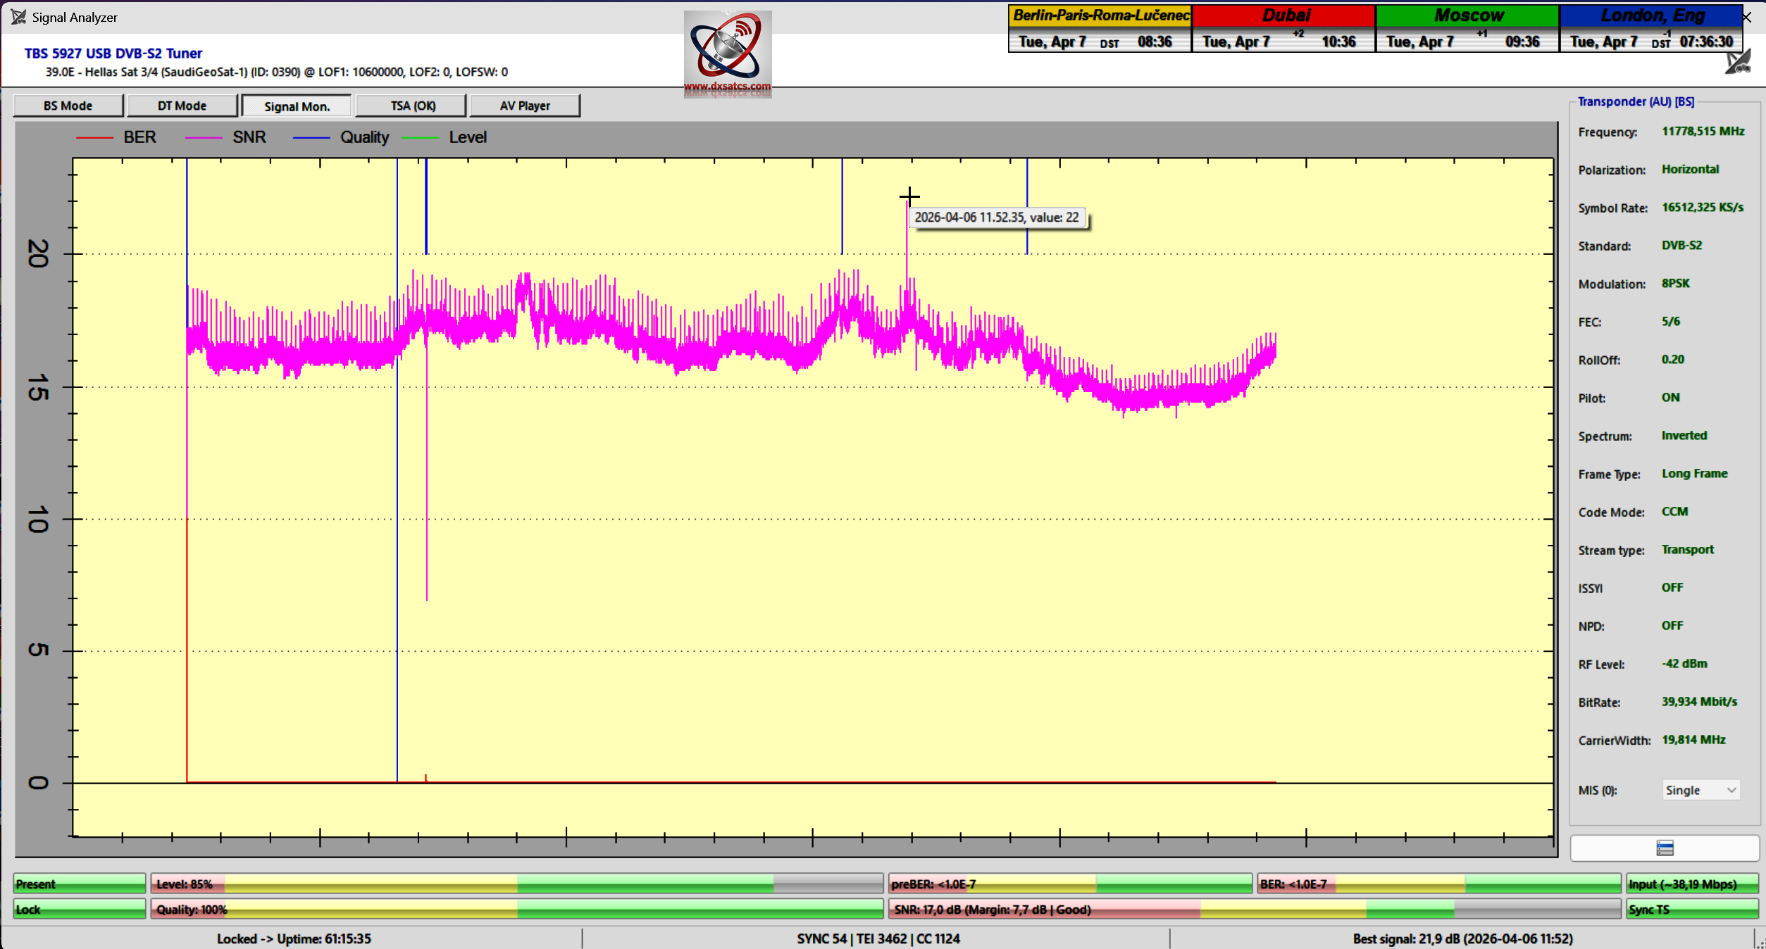The width and height of the screenshot is (1766, 949).
Task: Click the magenta SNR legend line
Action: tap(203, 138)
